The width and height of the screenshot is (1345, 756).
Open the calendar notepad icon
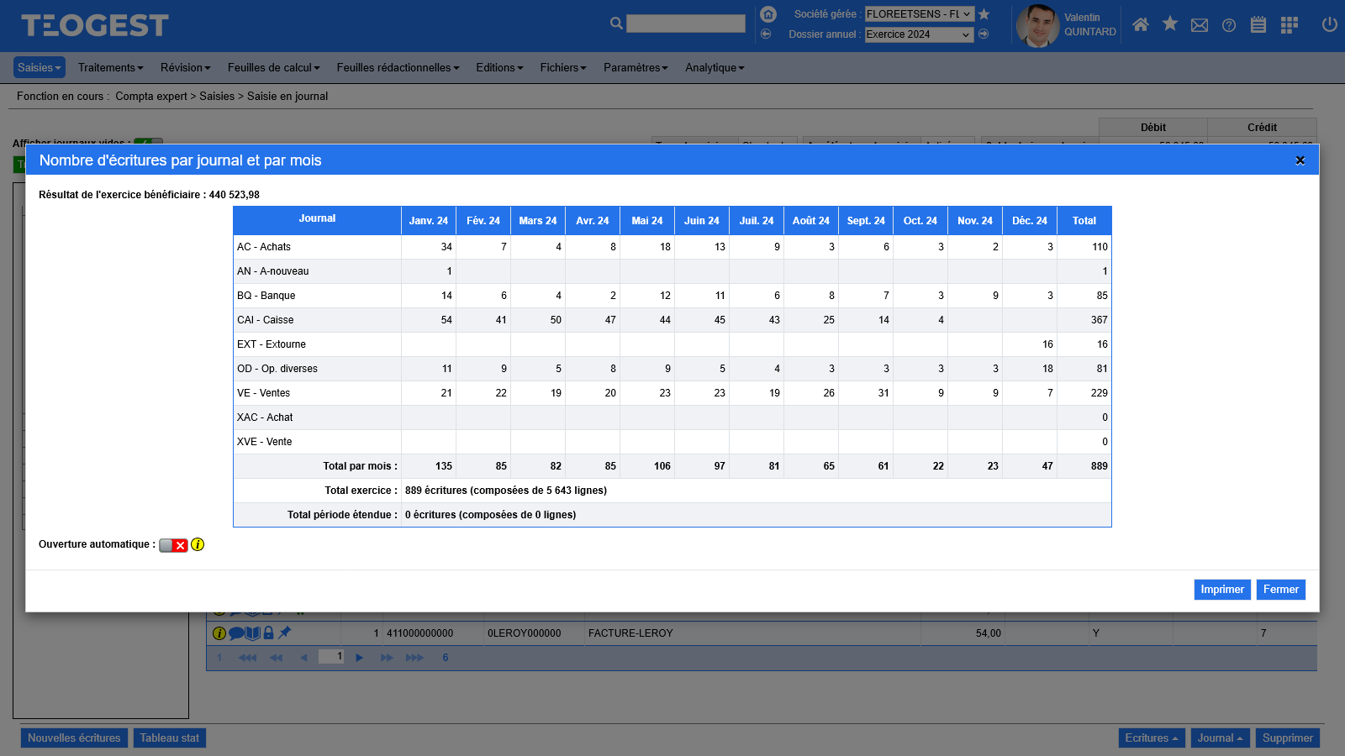point(1258,24)
